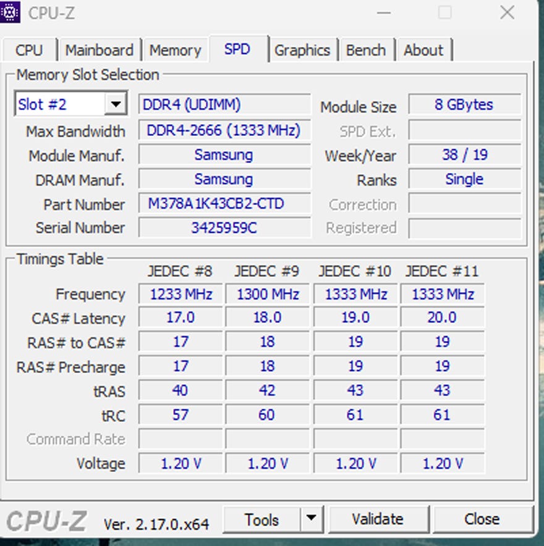Click JEDEC #9 RAS# Precharge value 18
The width and height of the screenshot is (544, 546).
click(268, 366)
